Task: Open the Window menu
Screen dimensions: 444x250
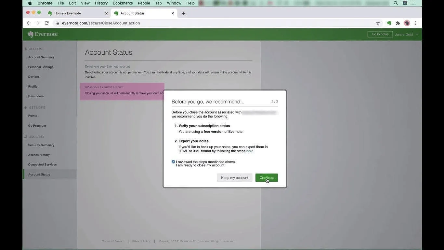Action: (x=174, y=3)
